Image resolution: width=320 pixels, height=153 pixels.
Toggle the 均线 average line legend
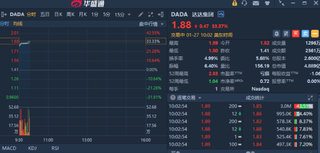(18, 24)
